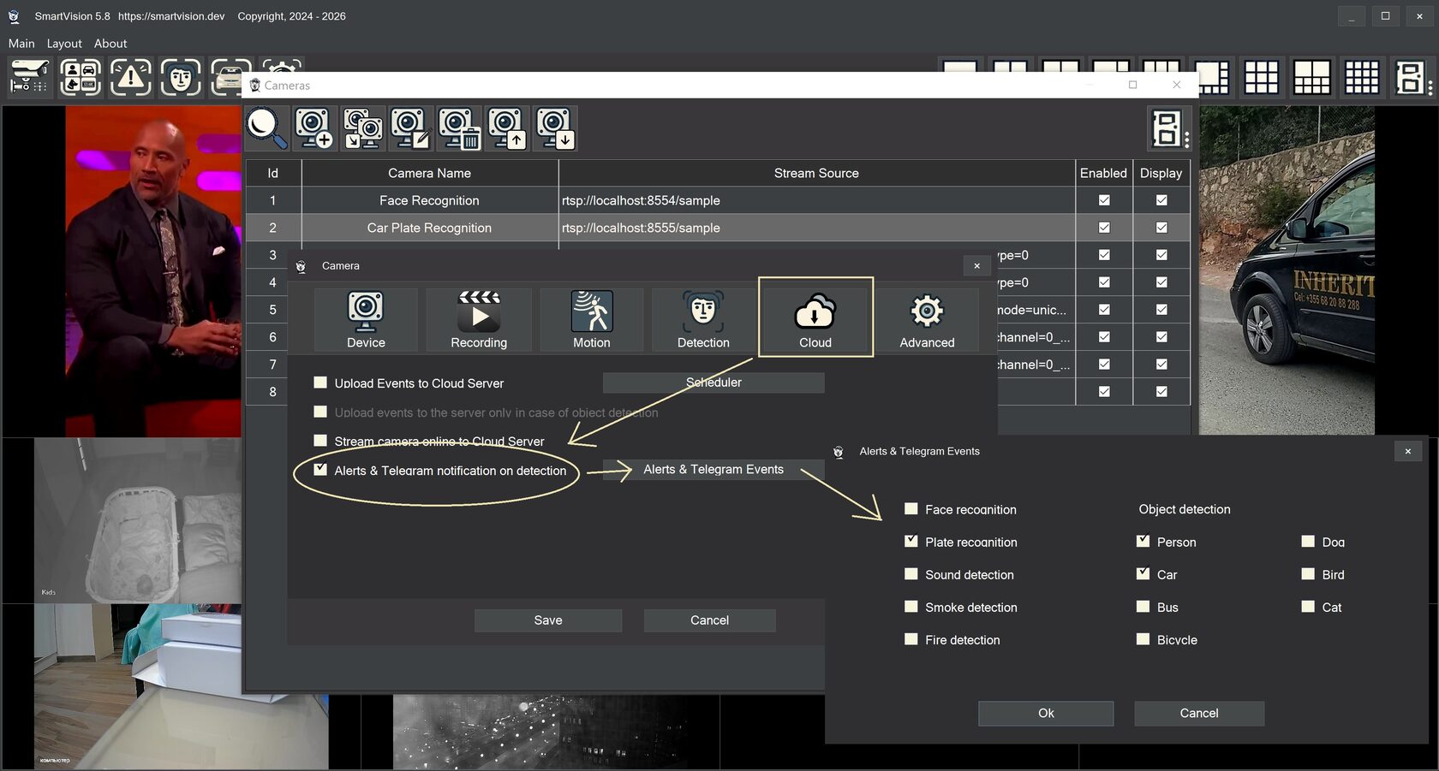1439x771 pixels.
Task: Move the selected camera down
Action: click(x=555, y=128)
